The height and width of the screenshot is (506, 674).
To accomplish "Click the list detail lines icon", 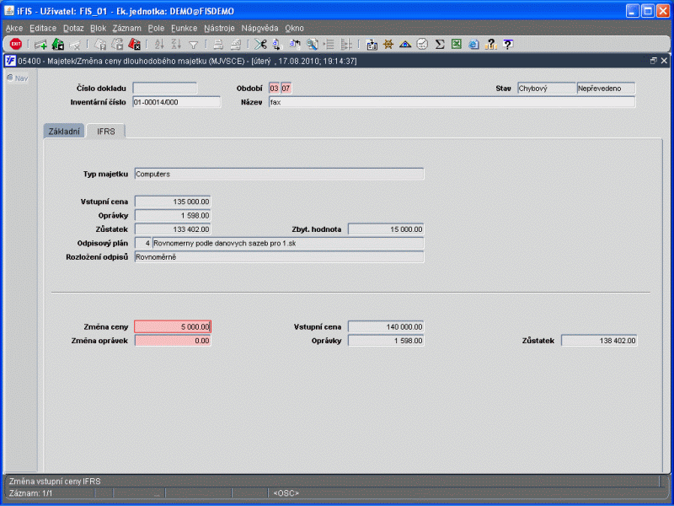I will (x=329, y=45).
